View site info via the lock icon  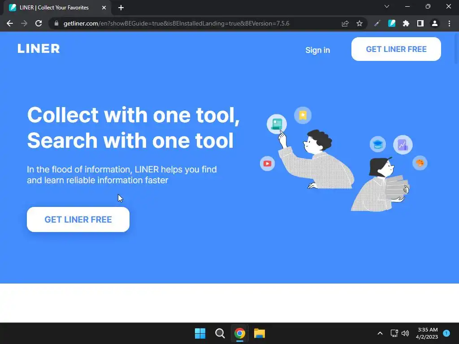pyautogui.click(x=56, y=23)
